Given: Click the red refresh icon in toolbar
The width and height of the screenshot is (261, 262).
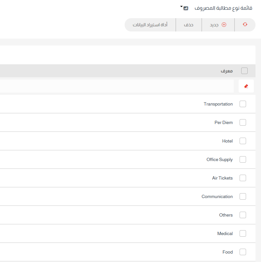Looking at the screenshot, I should 245,25.
